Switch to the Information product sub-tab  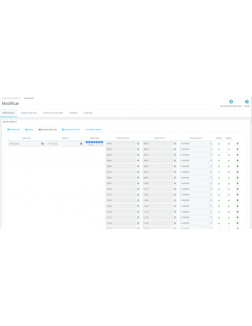[14, 130]
